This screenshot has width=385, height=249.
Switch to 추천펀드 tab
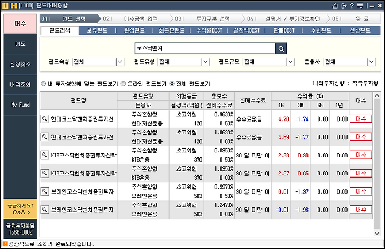321,30
